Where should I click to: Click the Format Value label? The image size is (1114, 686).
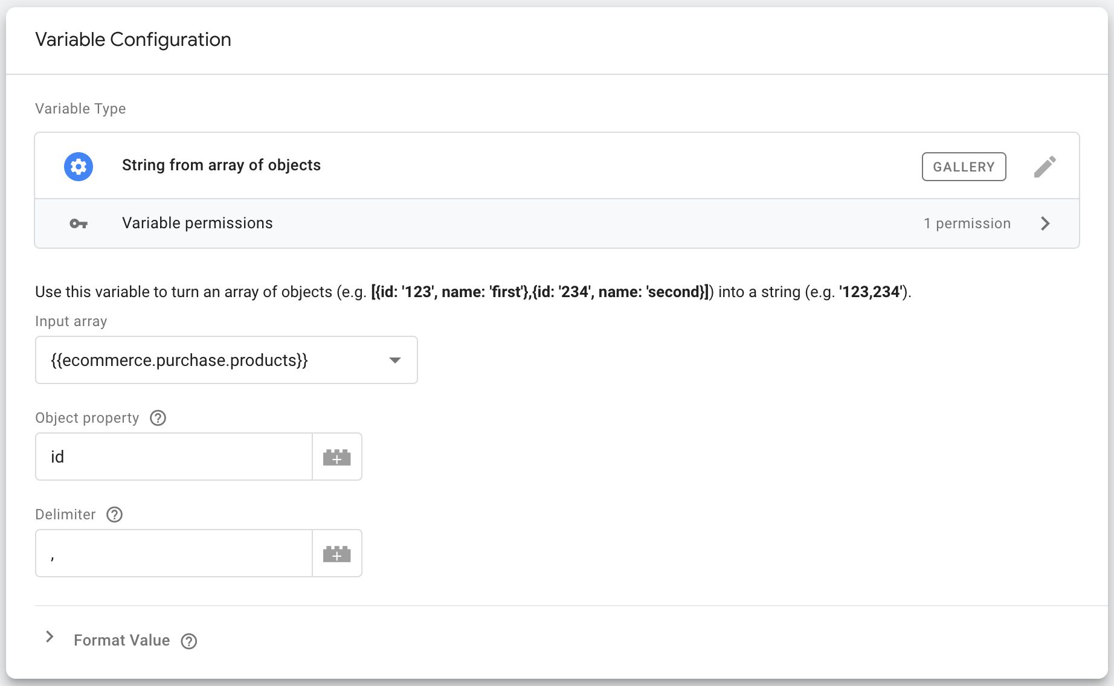[x=121, y=640]
